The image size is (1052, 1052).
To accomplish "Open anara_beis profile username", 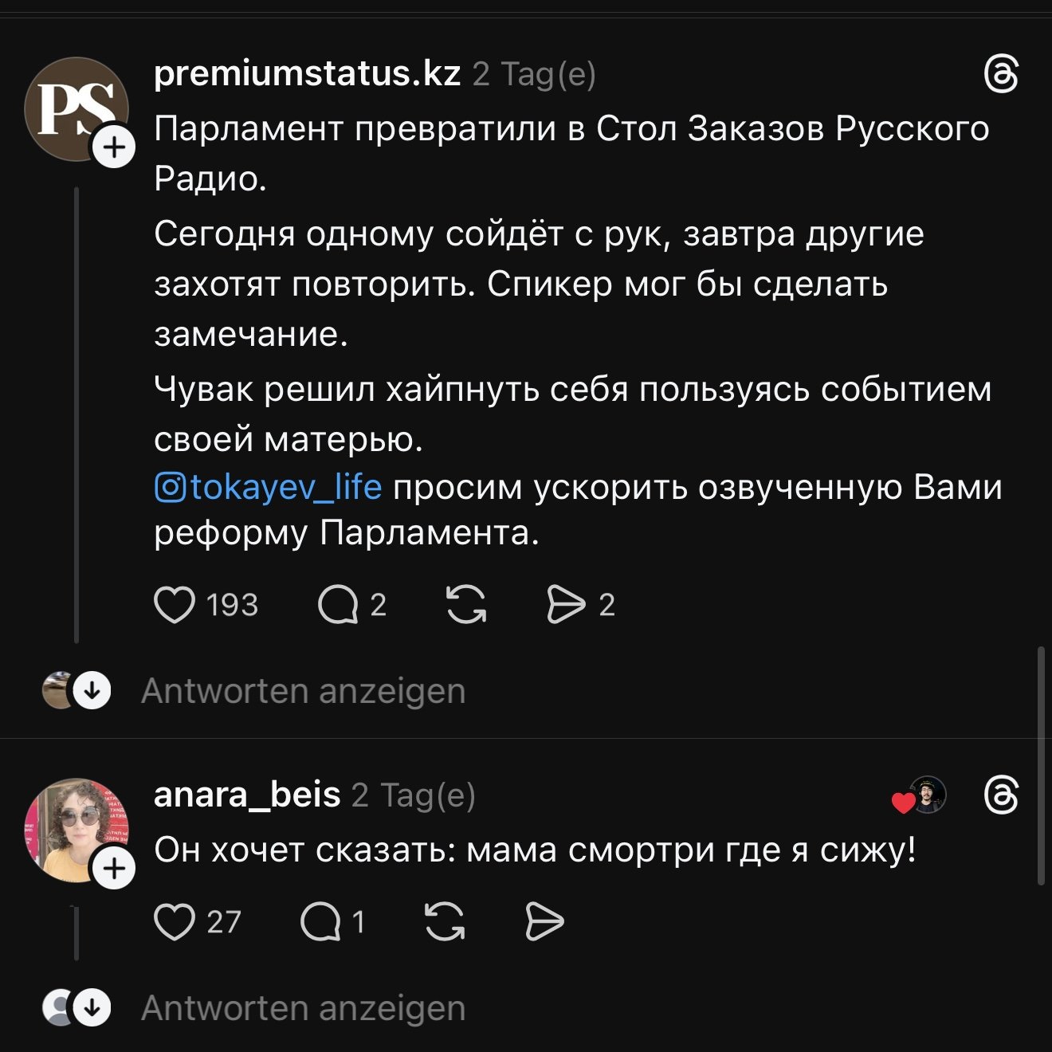I will 247,795.
